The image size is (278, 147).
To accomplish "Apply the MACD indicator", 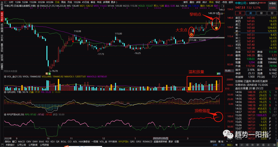I will pyautogui.click(x=21, y=142).
